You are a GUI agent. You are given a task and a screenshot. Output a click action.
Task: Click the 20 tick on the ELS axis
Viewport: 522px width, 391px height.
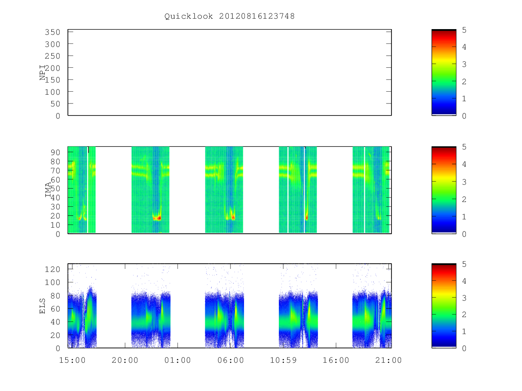tap(54, 335)
